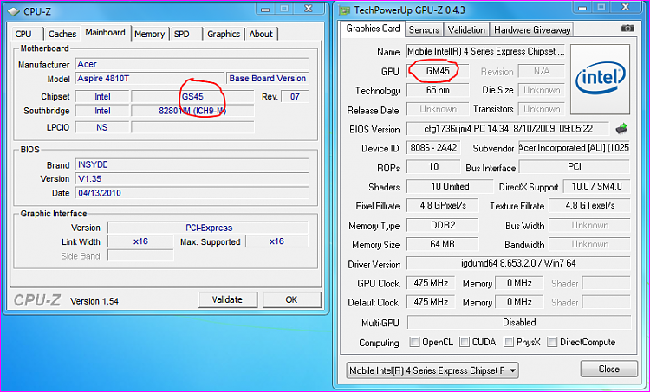Viewport: 650px width, 392px height.
Task: Click the BIOS Version field in GPU-Z
Action: point(508,129)
